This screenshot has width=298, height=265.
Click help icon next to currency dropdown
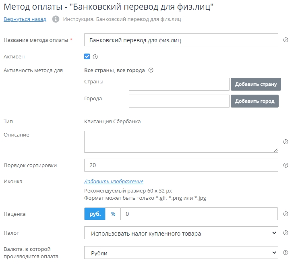coord(286,253)
